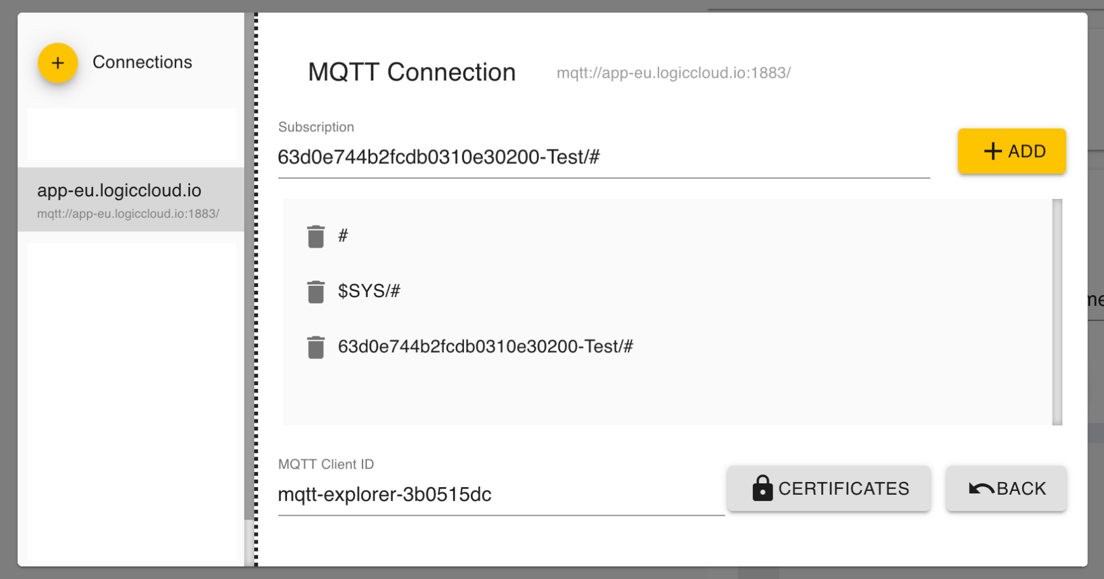Open the CERTIFICATES dialog
The height and width of the screenshot is (579, 1104).
pyautogui.click(x=828, y=488)
